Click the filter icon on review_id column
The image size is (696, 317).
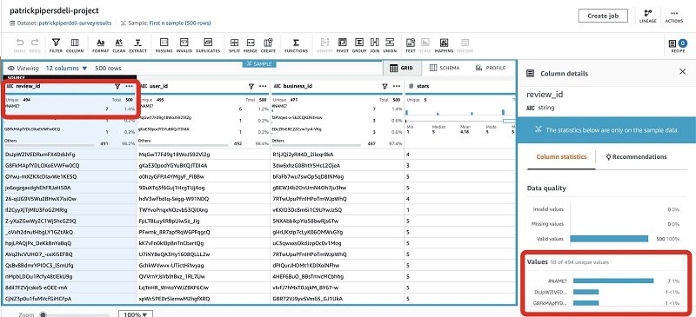117,87
